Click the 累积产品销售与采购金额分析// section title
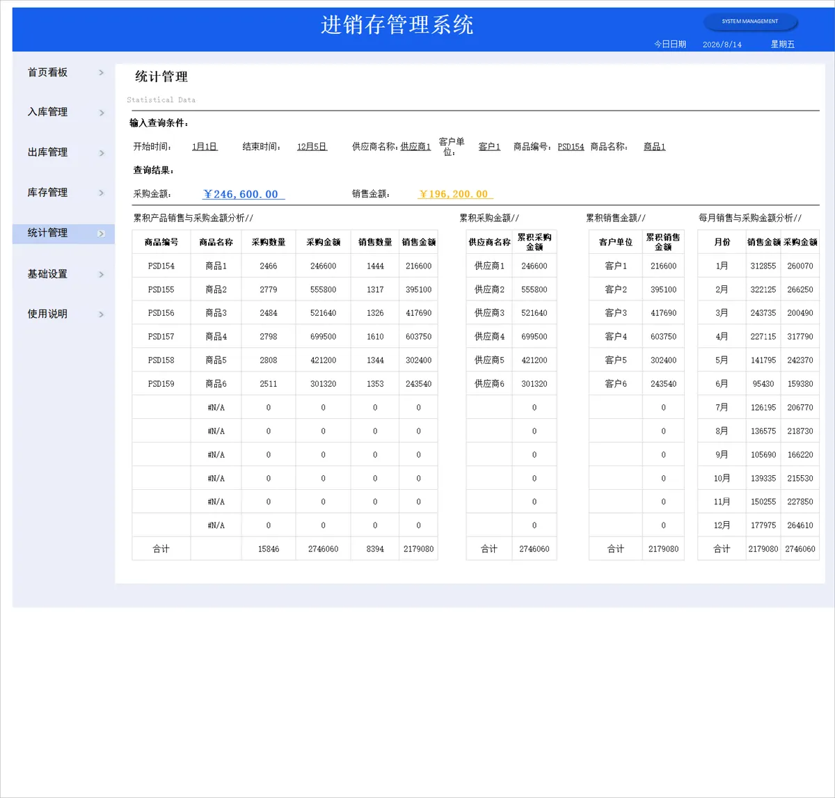Screen dimensions: 835x798 tap(193, 218)
